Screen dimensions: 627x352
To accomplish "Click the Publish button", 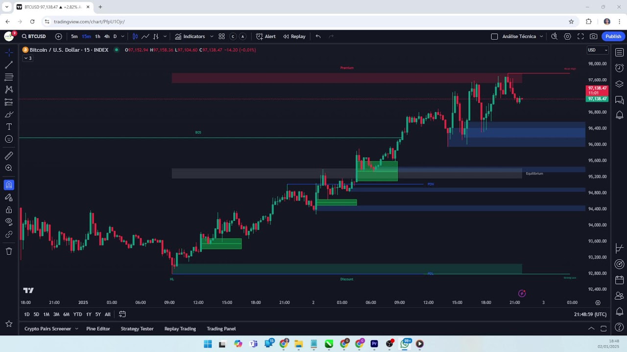I will pos(613,36).
